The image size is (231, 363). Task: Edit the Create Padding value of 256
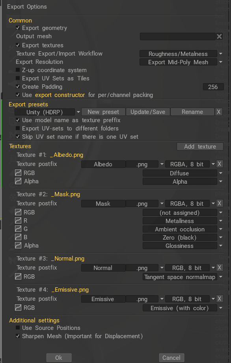(x=213, y=86)
